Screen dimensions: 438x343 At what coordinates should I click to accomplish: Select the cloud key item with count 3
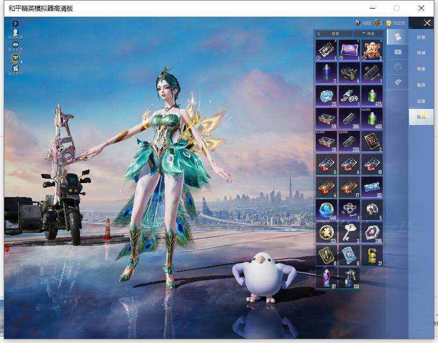click(x=349, y=233)
